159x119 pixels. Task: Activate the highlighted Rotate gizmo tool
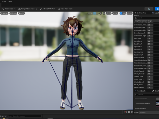(x=94, y=13)
